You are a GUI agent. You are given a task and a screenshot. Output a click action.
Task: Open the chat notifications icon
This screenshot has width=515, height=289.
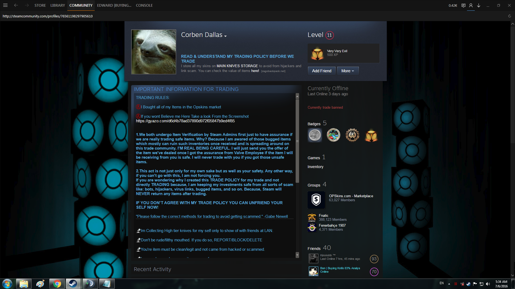pyautogui.click(x=463, y=5)
